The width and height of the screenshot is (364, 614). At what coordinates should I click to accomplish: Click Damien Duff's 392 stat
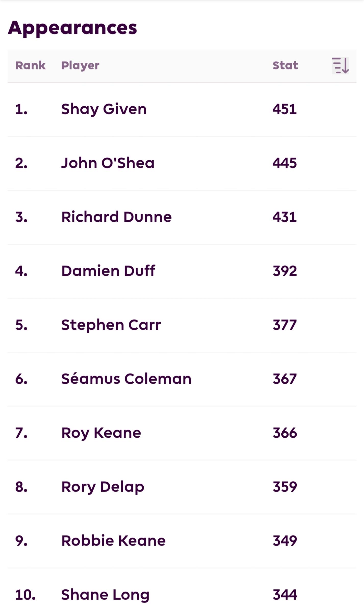[285, 271]
